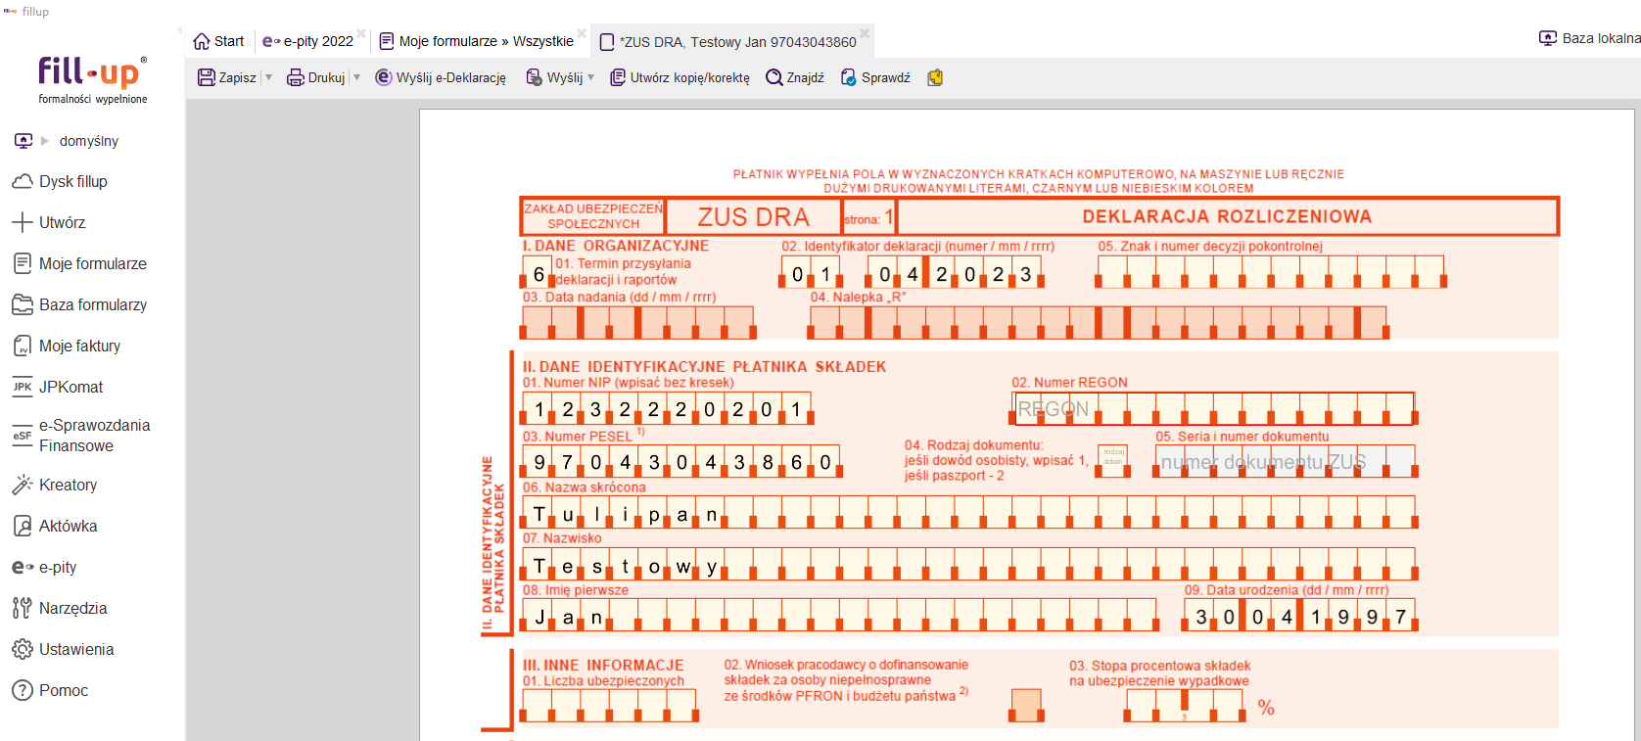
Task: Click the Baza lokalna database icon
Action: coord(1548,38)
